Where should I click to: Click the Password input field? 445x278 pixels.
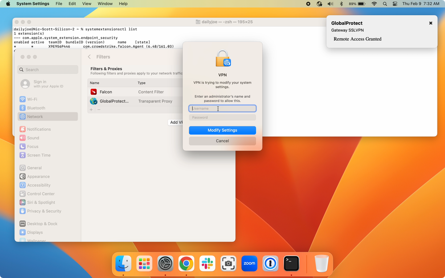(x=222, y=117)
